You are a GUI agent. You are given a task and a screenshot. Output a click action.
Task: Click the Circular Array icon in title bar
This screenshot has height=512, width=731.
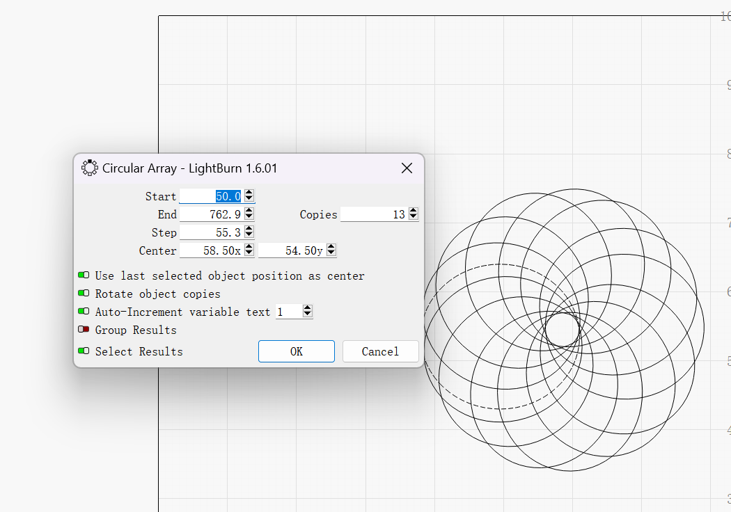tap(90, 168)
